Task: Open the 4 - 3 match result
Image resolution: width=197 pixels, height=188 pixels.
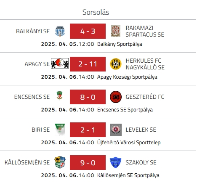Action: (88, 31)
